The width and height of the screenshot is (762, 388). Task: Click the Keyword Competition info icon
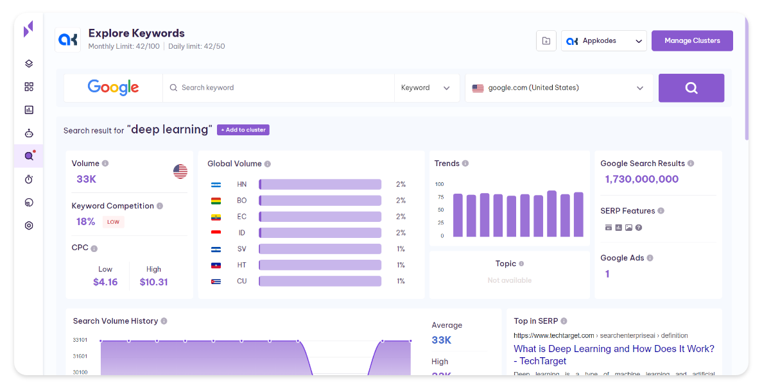pos(160,206)
